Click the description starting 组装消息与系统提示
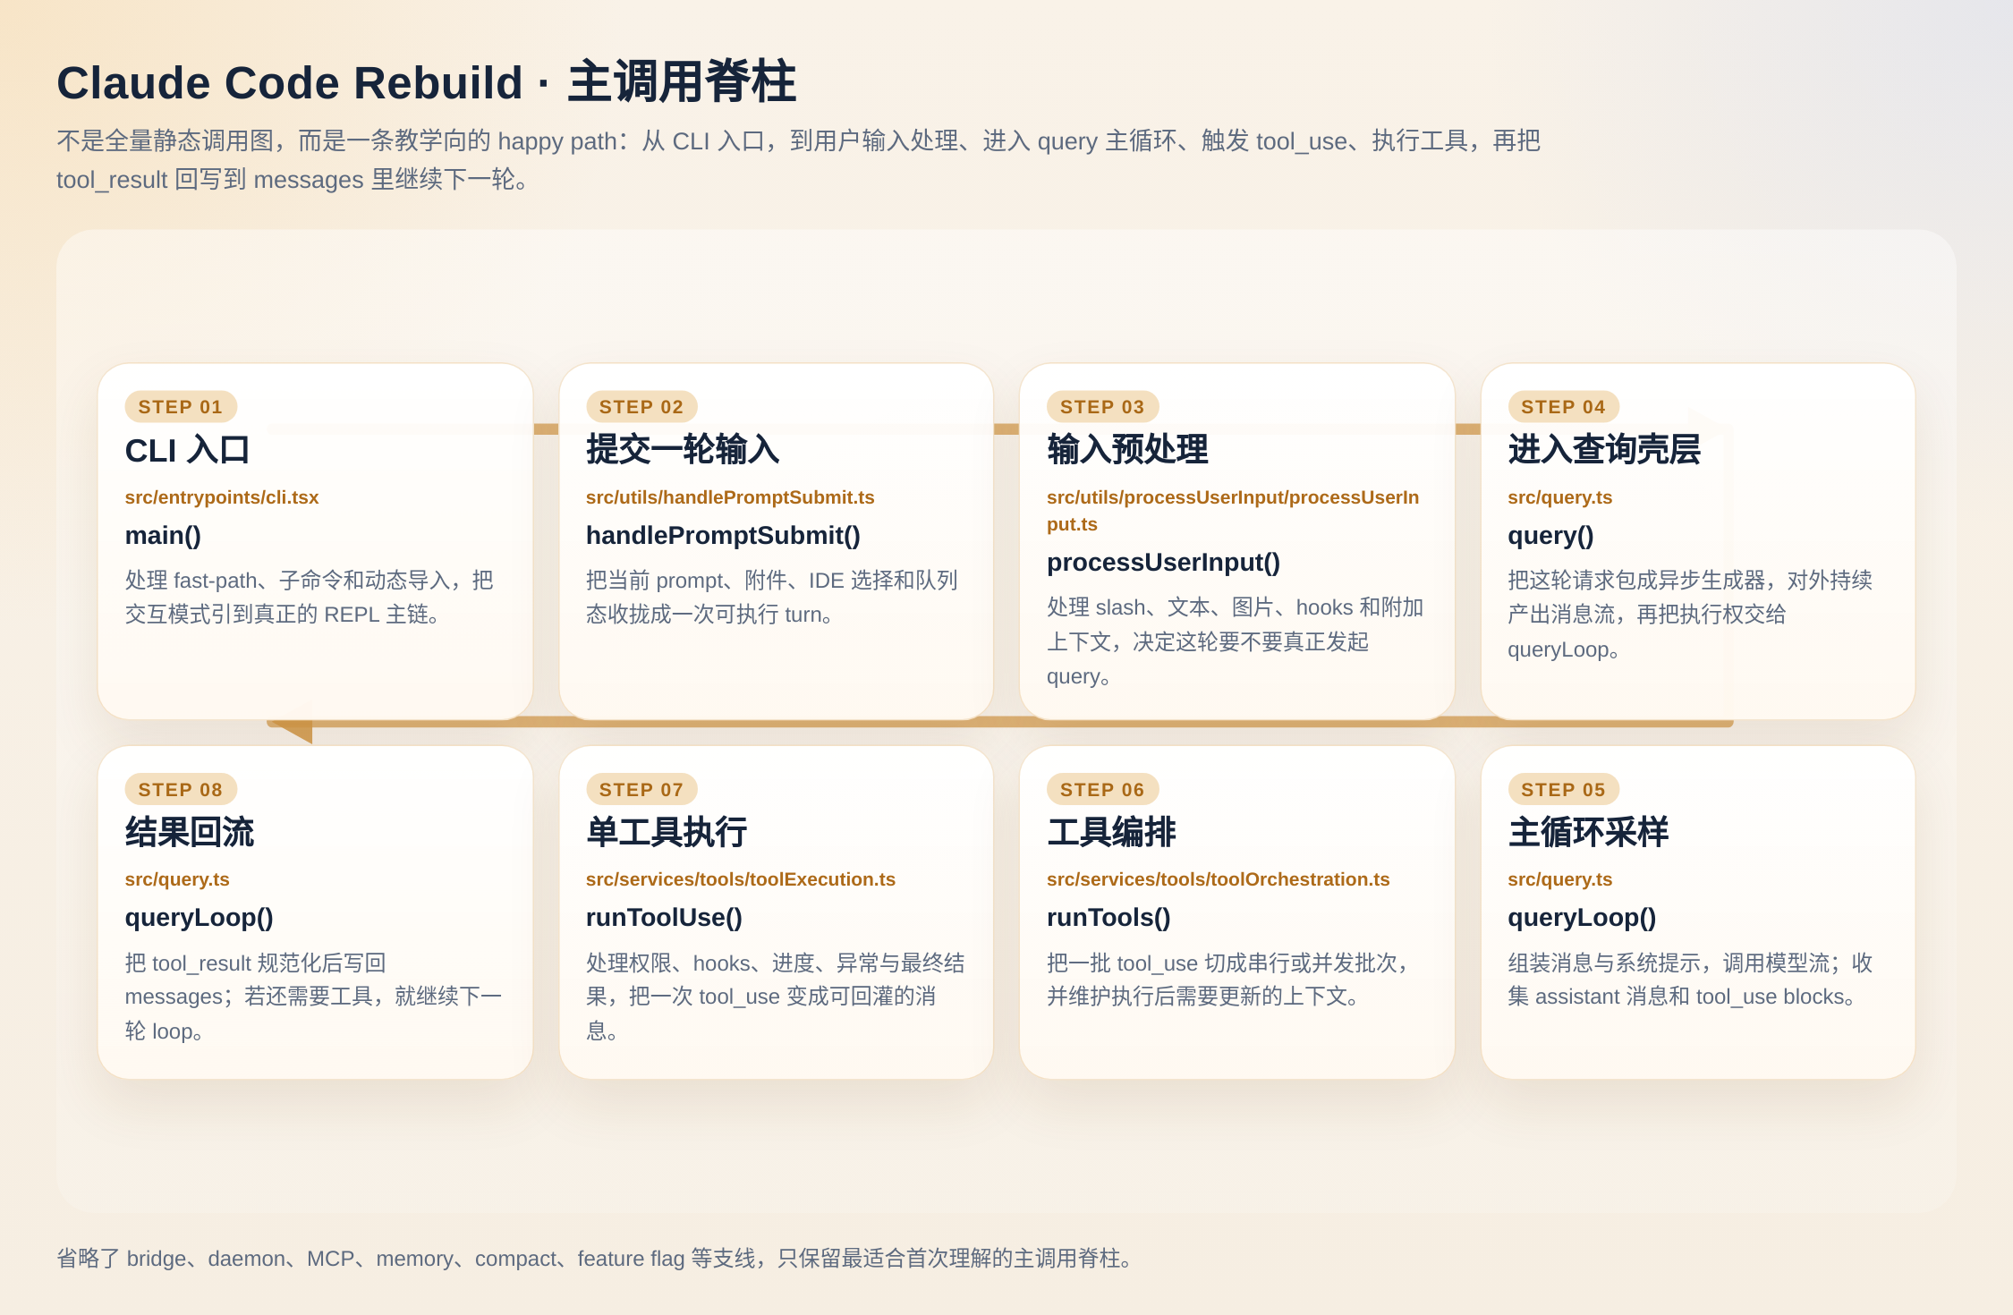This screenshot has height=1315, width=2013. click(x=1690, y=980)
